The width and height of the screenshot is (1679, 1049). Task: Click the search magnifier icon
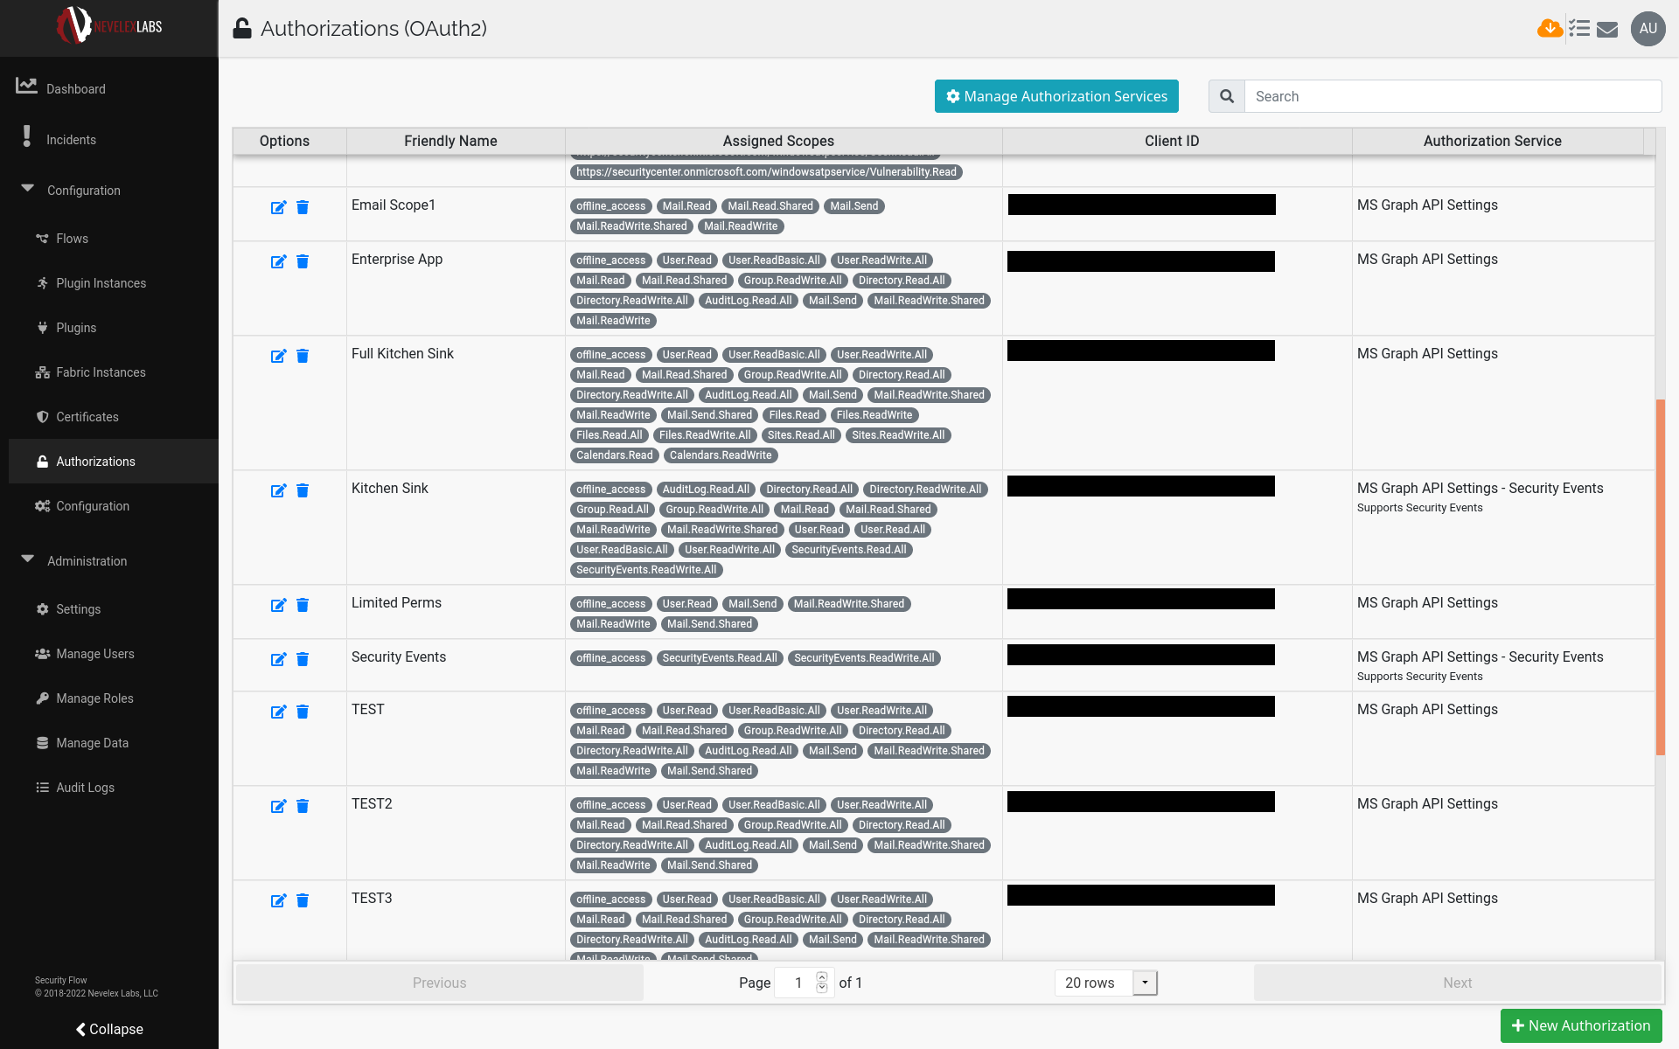pos(1227,96)
